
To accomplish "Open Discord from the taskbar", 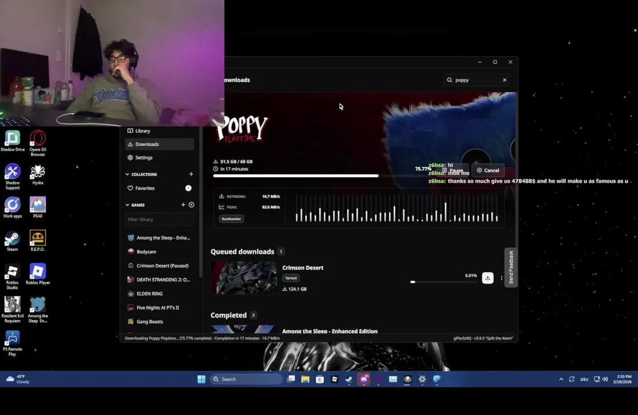I will coord(364,379).
